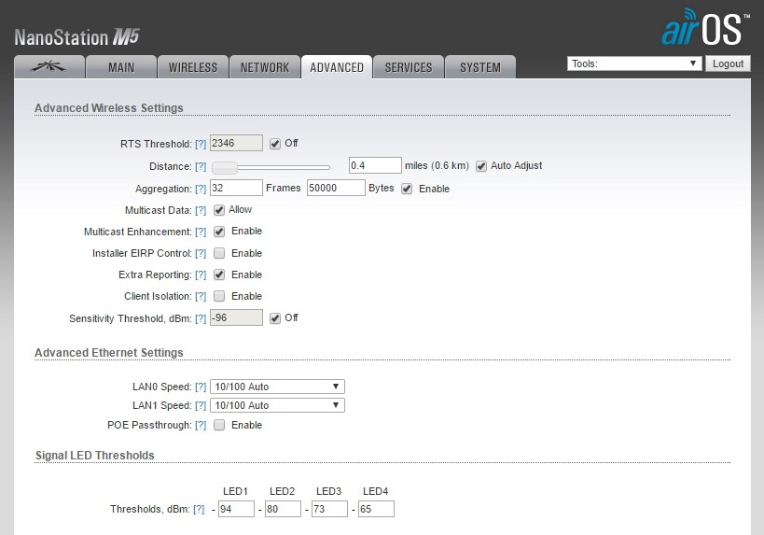The image size is (764, 535).
Task: Switch to the WIRELESS tab
Action: click(193, 67)
